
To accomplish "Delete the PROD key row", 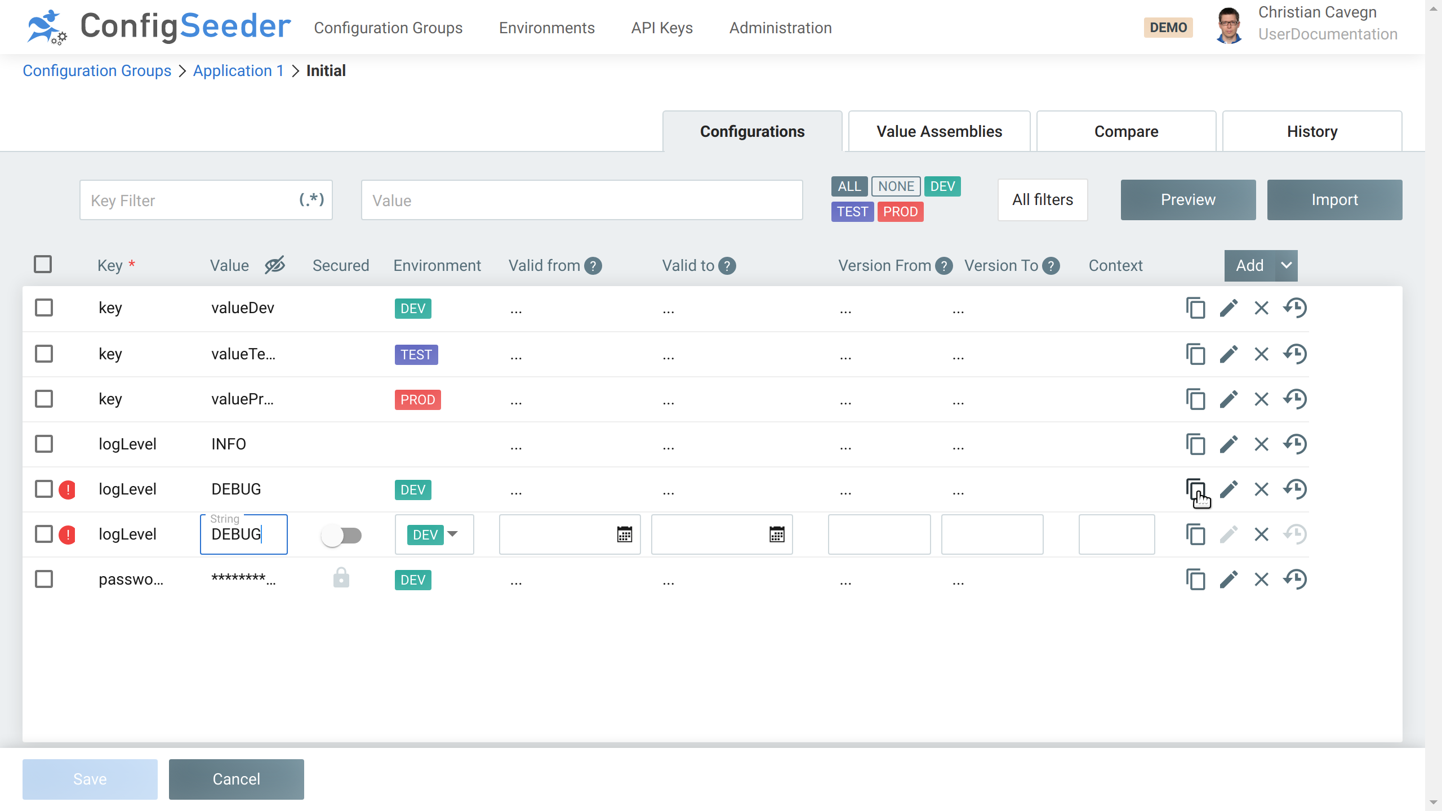I will click(x=1261, y=399).
